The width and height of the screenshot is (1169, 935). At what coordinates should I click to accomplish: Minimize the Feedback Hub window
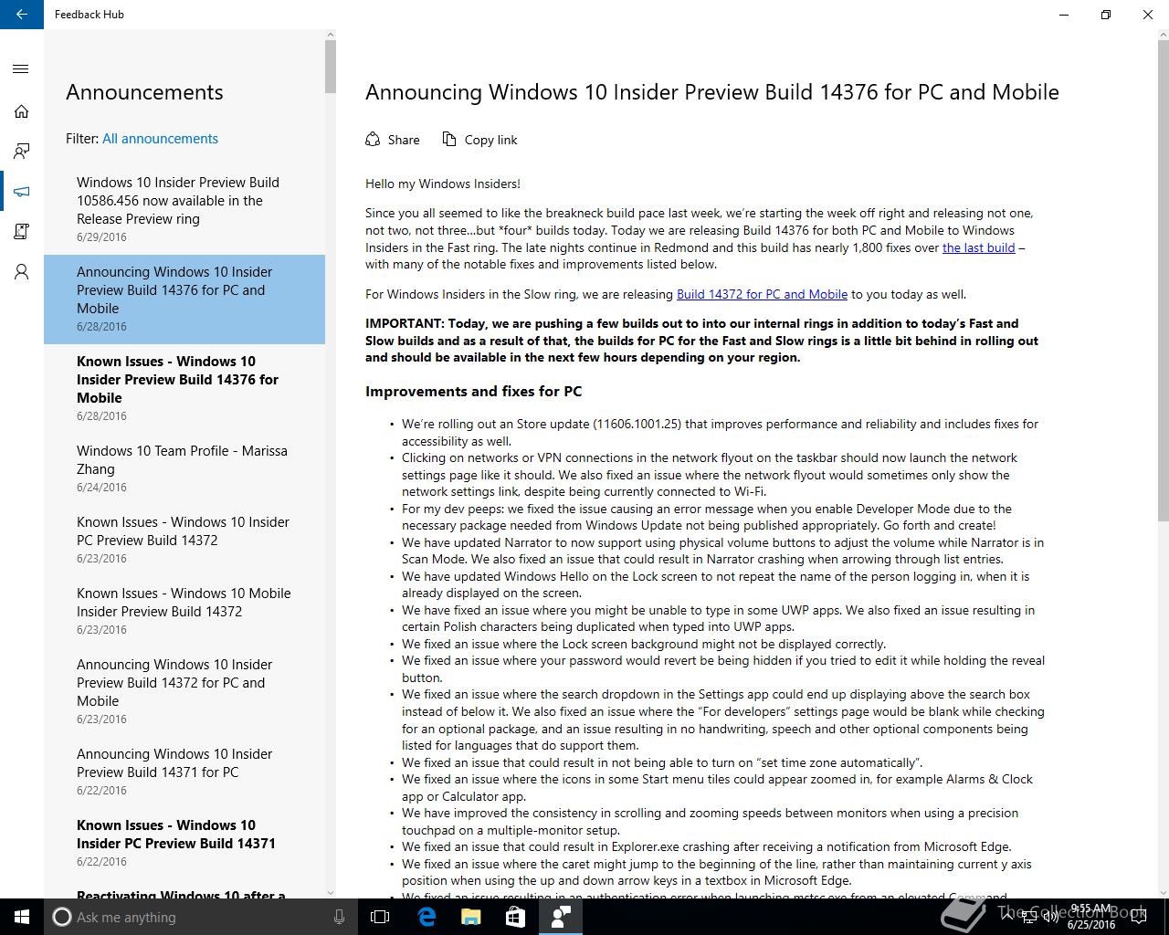(1064, 15)
